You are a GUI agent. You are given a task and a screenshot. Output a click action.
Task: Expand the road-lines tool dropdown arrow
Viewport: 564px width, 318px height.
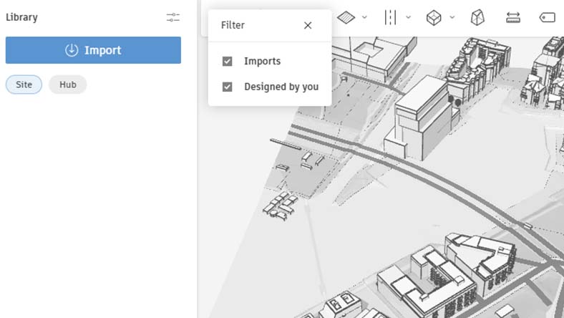point(408,17)
